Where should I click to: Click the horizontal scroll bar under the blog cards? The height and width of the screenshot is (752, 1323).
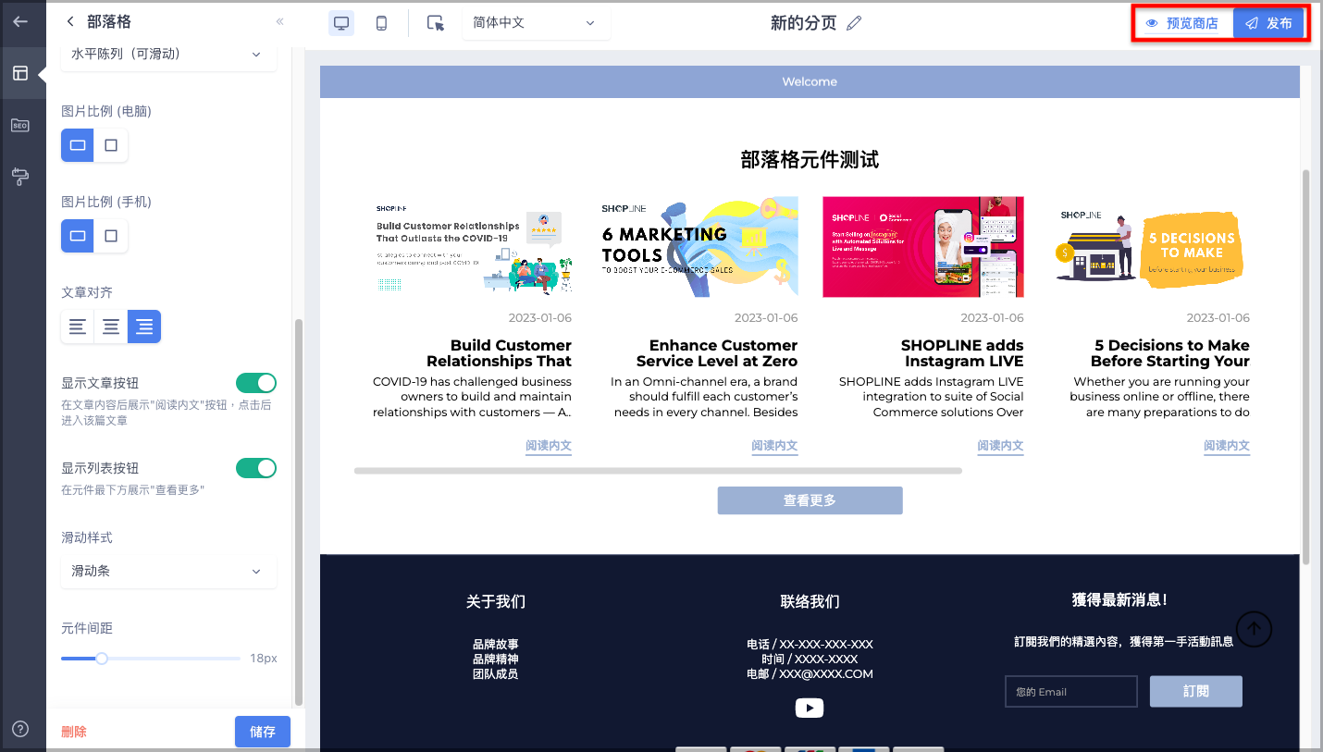(658, 471)
